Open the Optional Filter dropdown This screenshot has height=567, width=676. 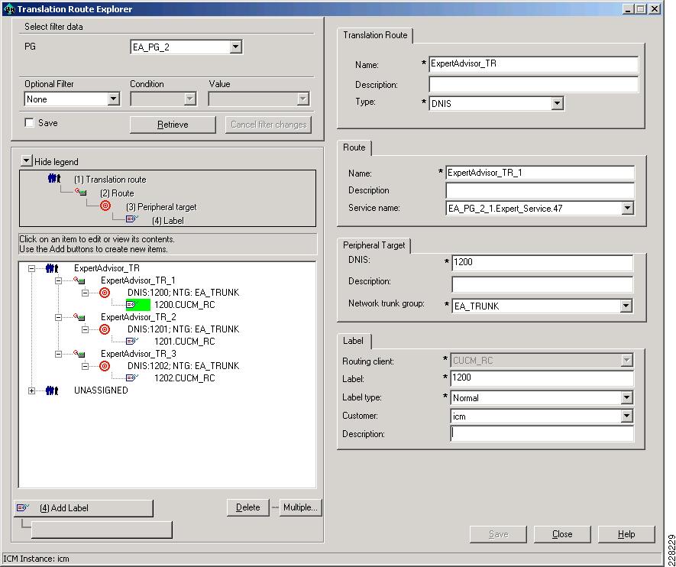coord(113,99)
